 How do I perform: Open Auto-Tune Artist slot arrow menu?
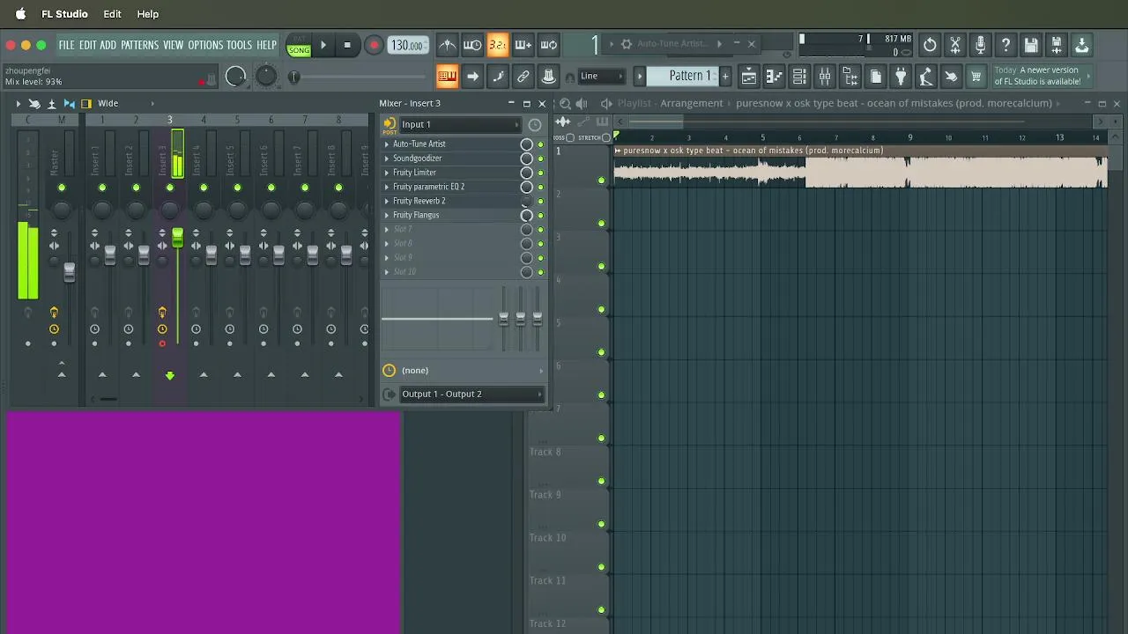(x=386, y=144)
